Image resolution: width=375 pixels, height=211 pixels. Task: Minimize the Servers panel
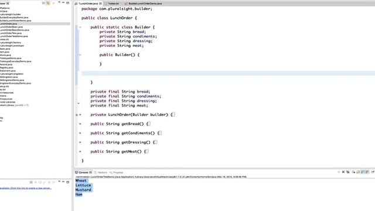[63, 182]
